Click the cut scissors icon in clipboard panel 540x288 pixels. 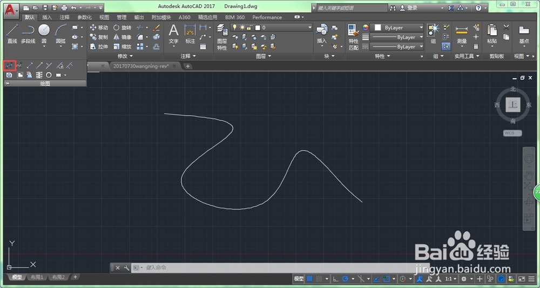[x=507, y=27]
